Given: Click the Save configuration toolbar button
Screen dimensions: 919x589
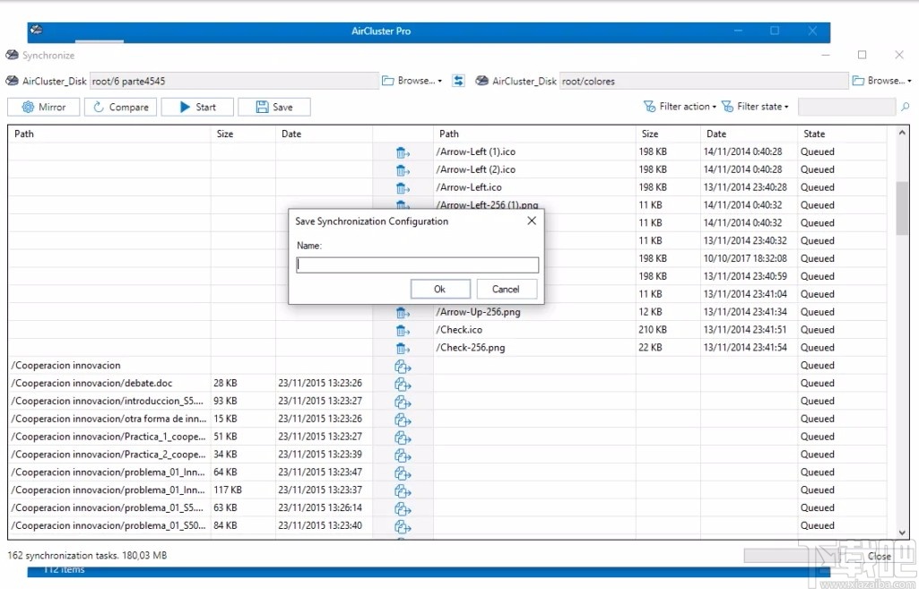Looking at the screenshot, I should tap(274, 107).
